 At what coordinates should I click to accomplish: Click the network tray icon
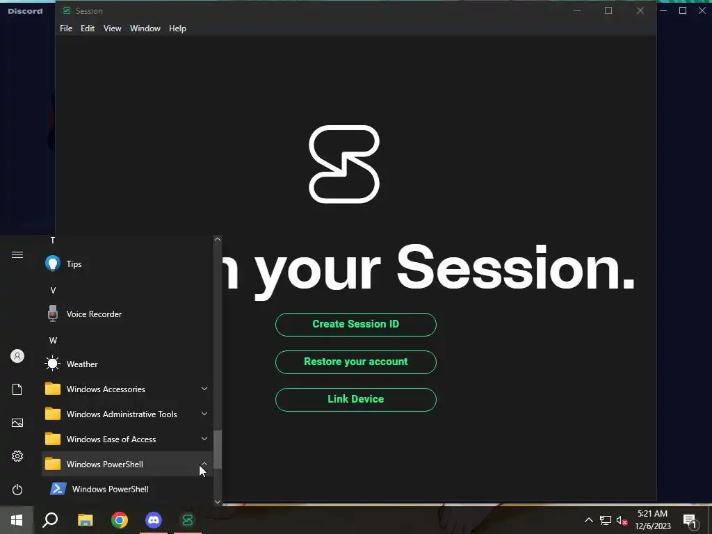(606, 520)
